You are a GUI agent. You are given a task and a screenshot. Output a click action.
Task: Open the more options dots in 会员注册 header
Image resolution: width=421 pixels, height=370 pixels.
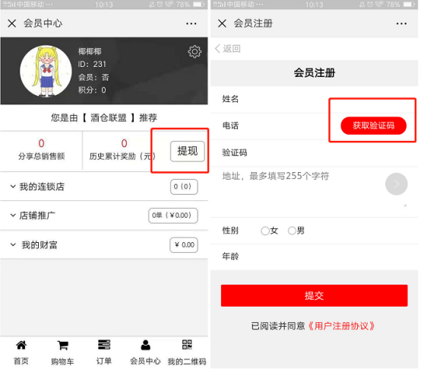401,24
